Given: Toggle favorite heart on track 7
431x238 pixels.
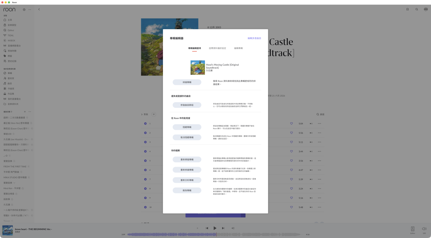Looking at the screenshot, I should 291,179.
